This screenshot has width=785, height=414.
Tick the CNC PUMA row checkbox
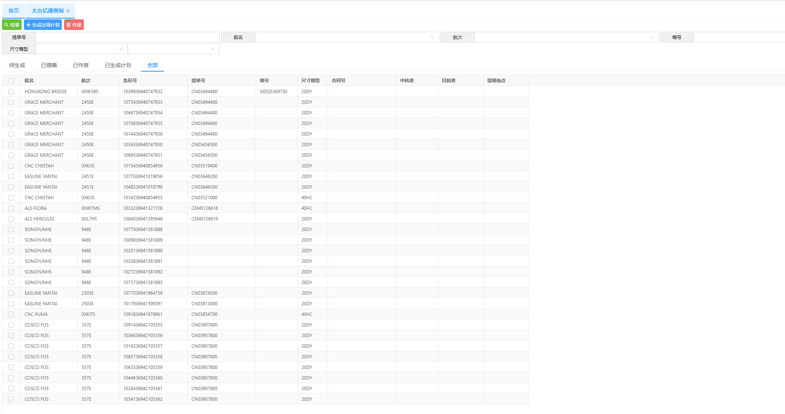(x=11, y=314)
